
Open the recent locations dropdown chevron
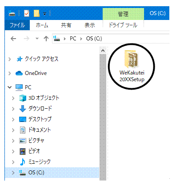[x=37, y=39]
